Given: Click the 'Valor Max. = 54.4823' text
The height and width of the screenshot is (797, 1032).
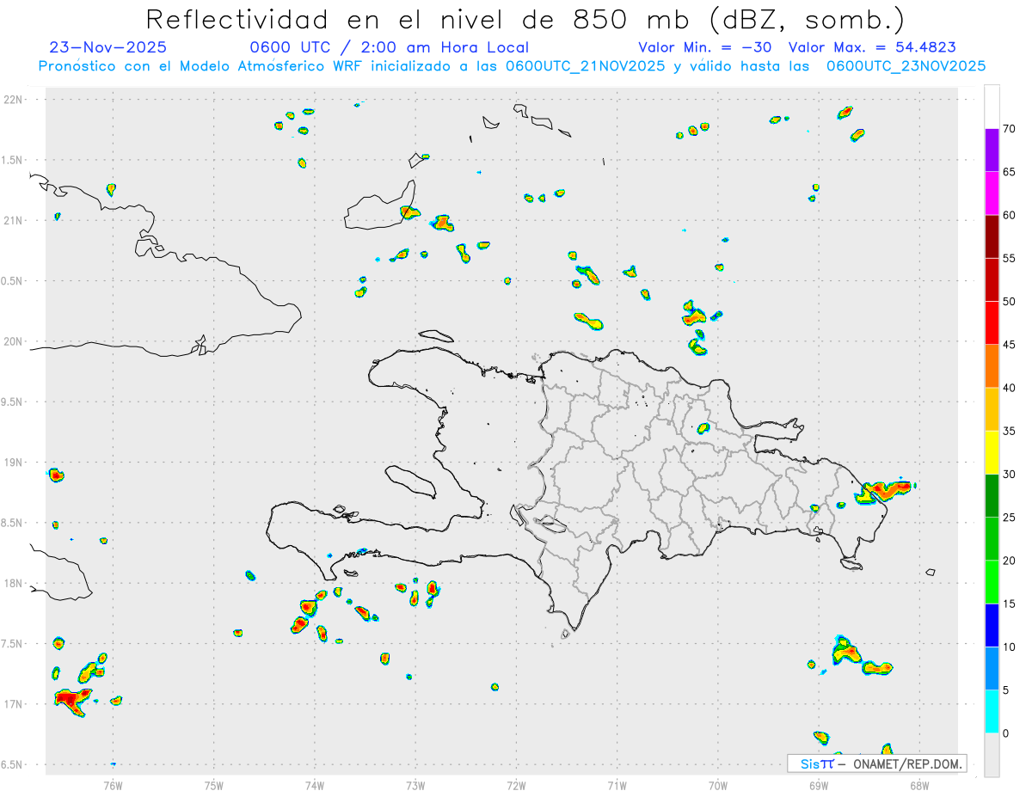Looking at the screenshot, I should click(x=872, y=47).
